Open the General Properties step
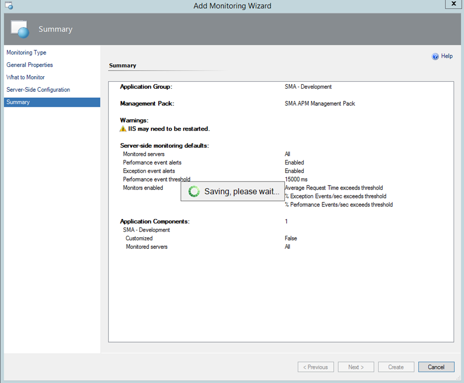This screenshot has width=464, height=383. point(29,65)
